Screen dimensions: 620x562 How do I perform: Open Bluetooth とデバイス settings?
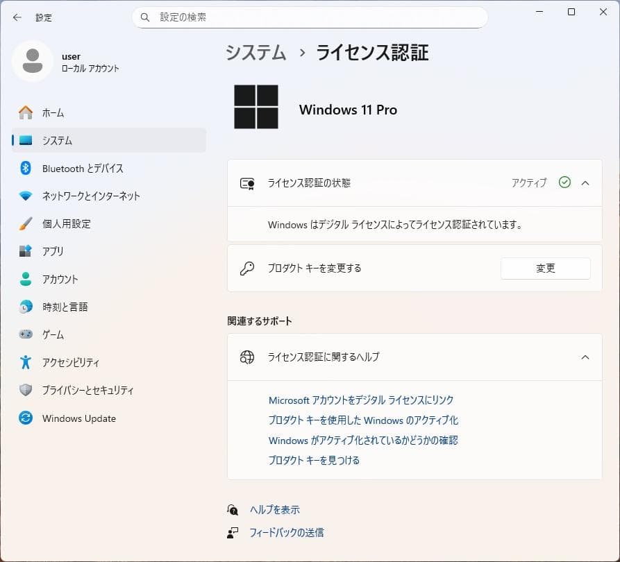click(109, 169)
